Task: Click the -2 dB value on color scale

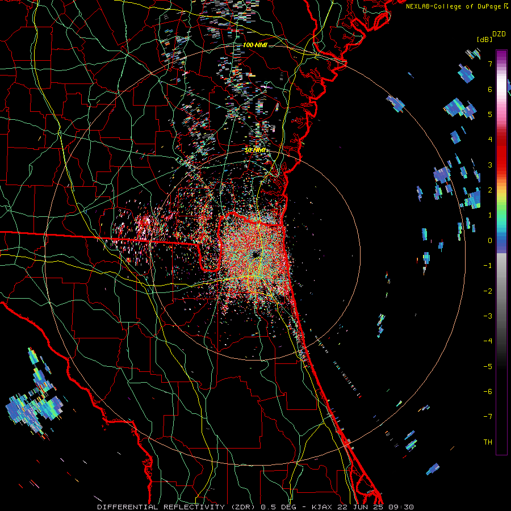Action: [488, 291]
